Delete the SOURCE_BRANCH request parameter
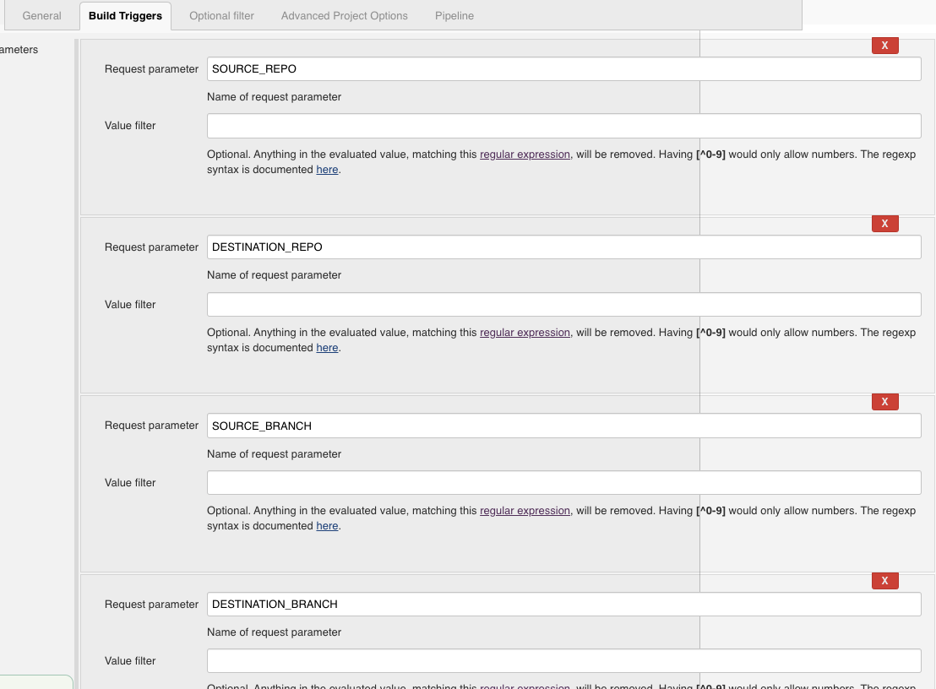 coord(884,402)
